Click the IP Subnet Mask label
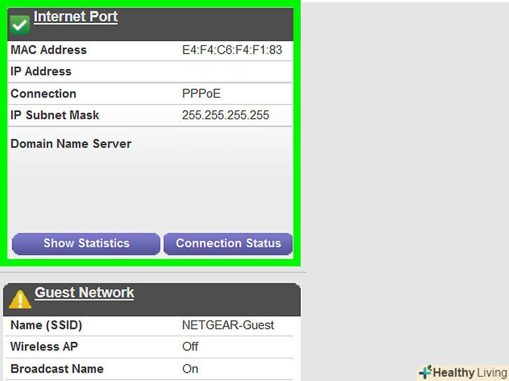 tap(55, 115)
